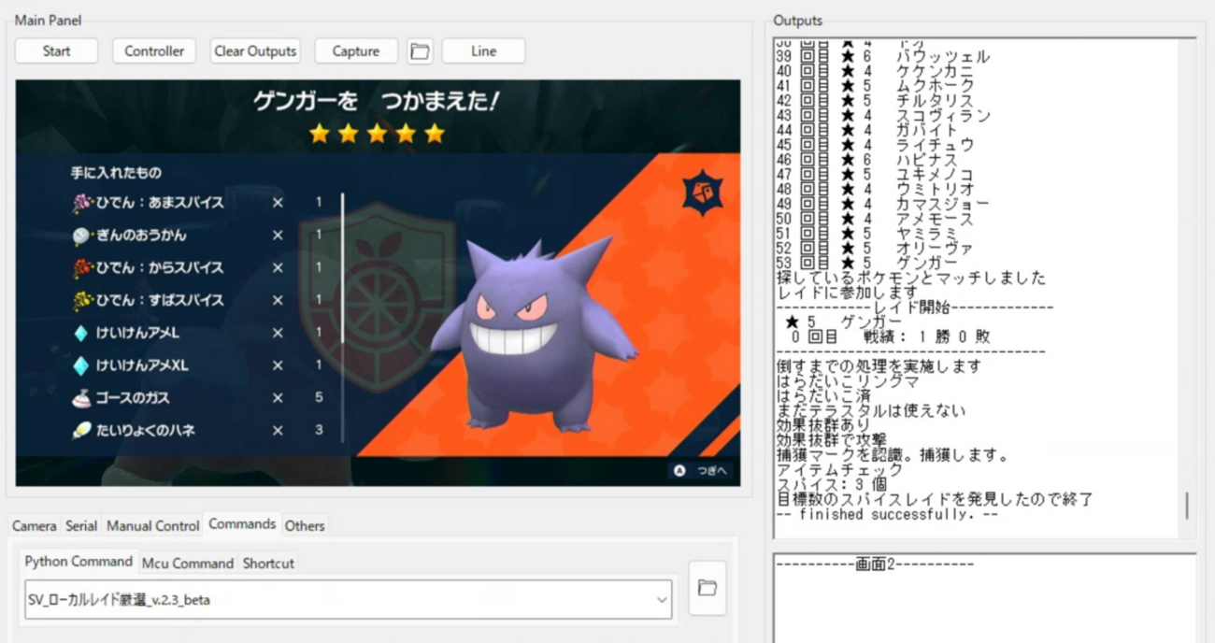Clear the output log with Clear Outputs
Viewport: 1215px width, 643px height.
254,51
